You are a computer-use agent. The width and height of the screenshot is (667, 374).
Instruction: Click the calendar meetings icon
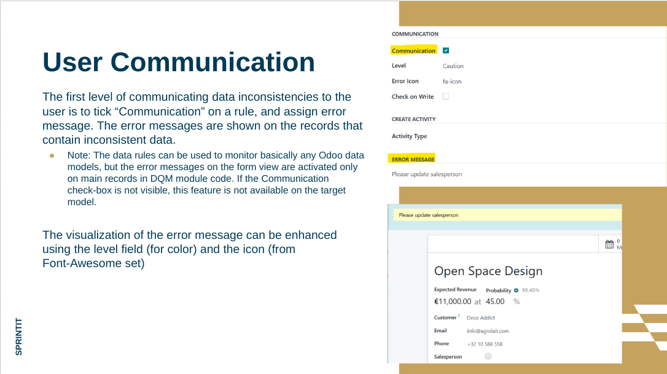[609, 244]
